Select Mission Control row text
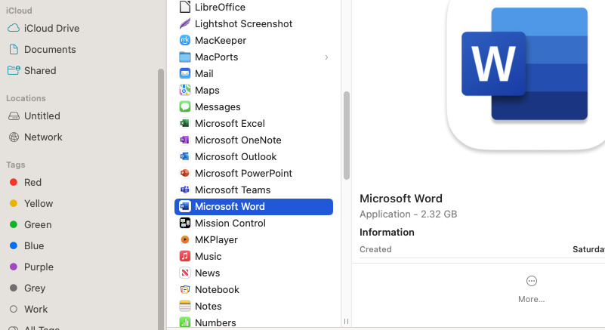Image resolution: width=605 pixels, height=330 pixels. [230, 223]
